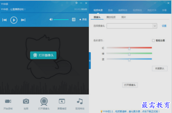Image resolution: width=172 pixels, height=113 pixels.
Task: Mute the volume speaker icon
Action: point(51,20)
